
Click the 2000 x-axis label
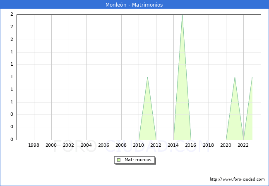click(x=51, y=145)
